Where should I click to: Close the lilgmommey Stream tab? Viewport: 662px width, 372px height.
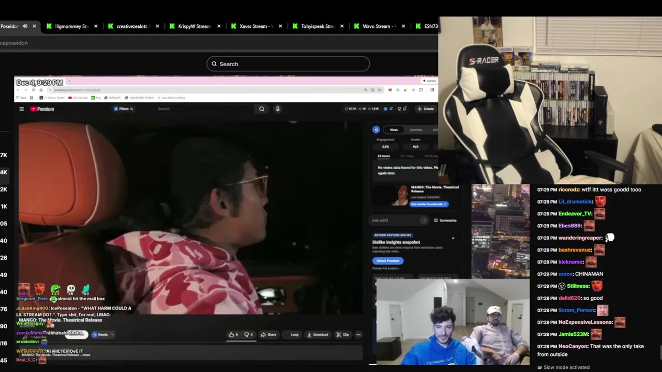(x=96, y=26)
